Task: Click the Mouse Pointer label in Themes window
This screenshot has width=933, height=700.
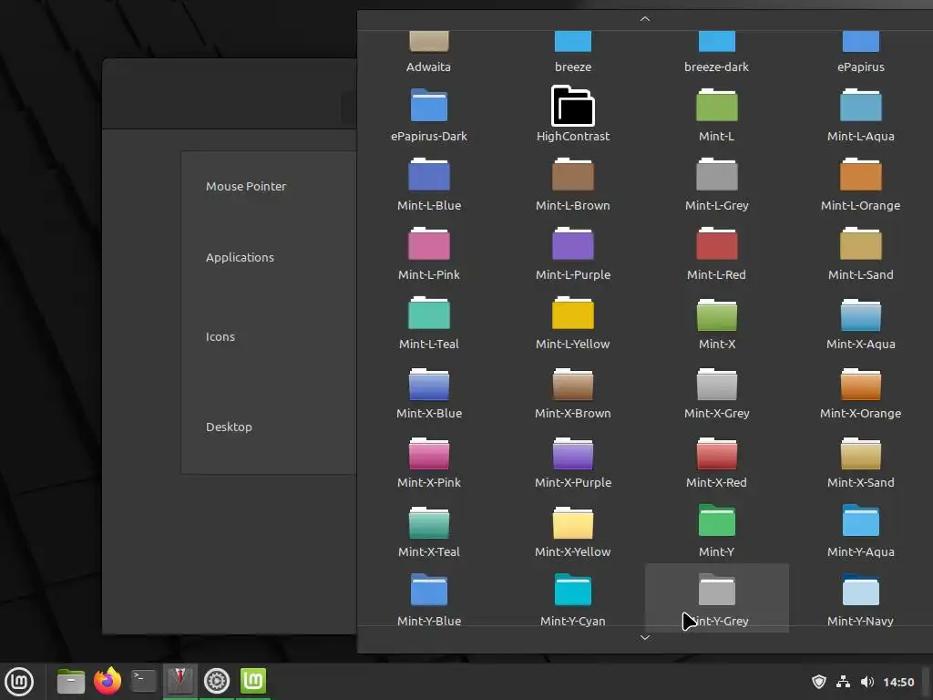Action: [x=246, y=186]
